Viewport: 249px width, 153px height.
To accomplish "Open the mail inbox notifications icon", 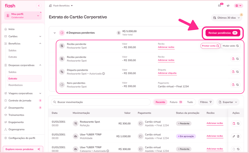I will [219, 6].
